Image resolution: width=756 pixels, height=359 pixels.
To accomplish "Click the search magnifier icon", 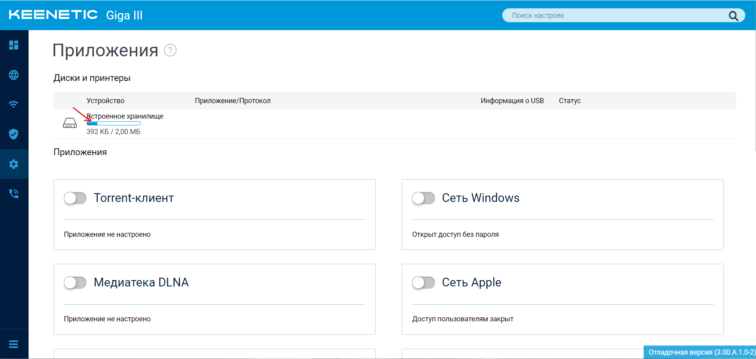I will (x=733, y=16).
